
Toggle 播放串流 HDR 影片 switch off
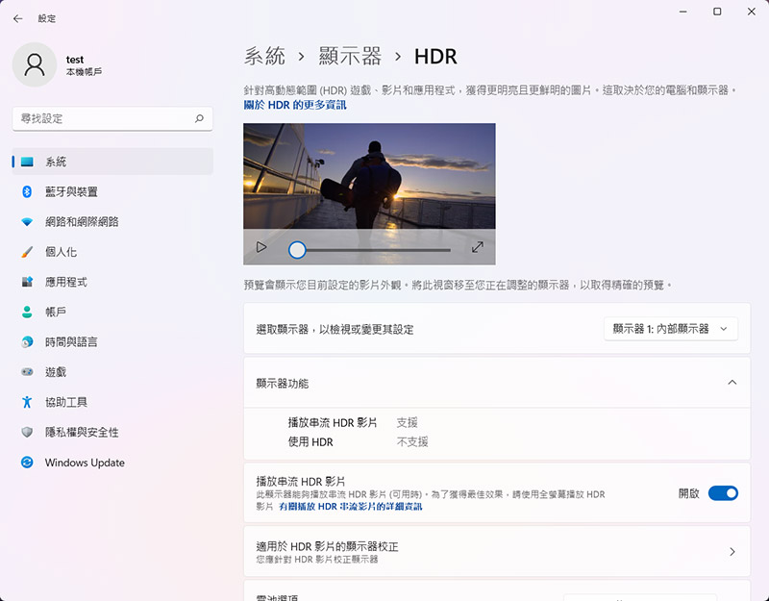[723, 493]
